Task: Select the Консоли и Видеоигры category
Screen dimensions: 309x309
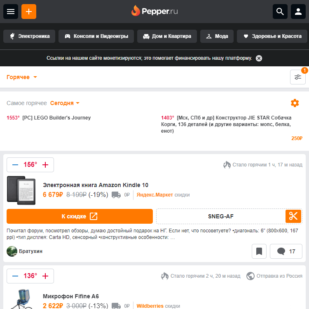Action: point(96,36)
